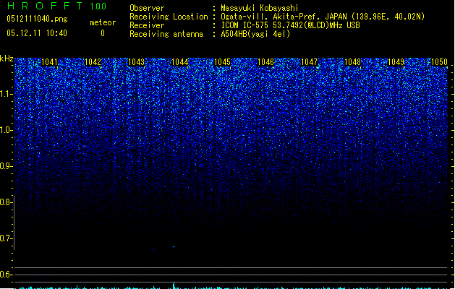Viewport: 455px width, 289px height.
Task: Click the 1047 time marker
Action: [310, 62]
